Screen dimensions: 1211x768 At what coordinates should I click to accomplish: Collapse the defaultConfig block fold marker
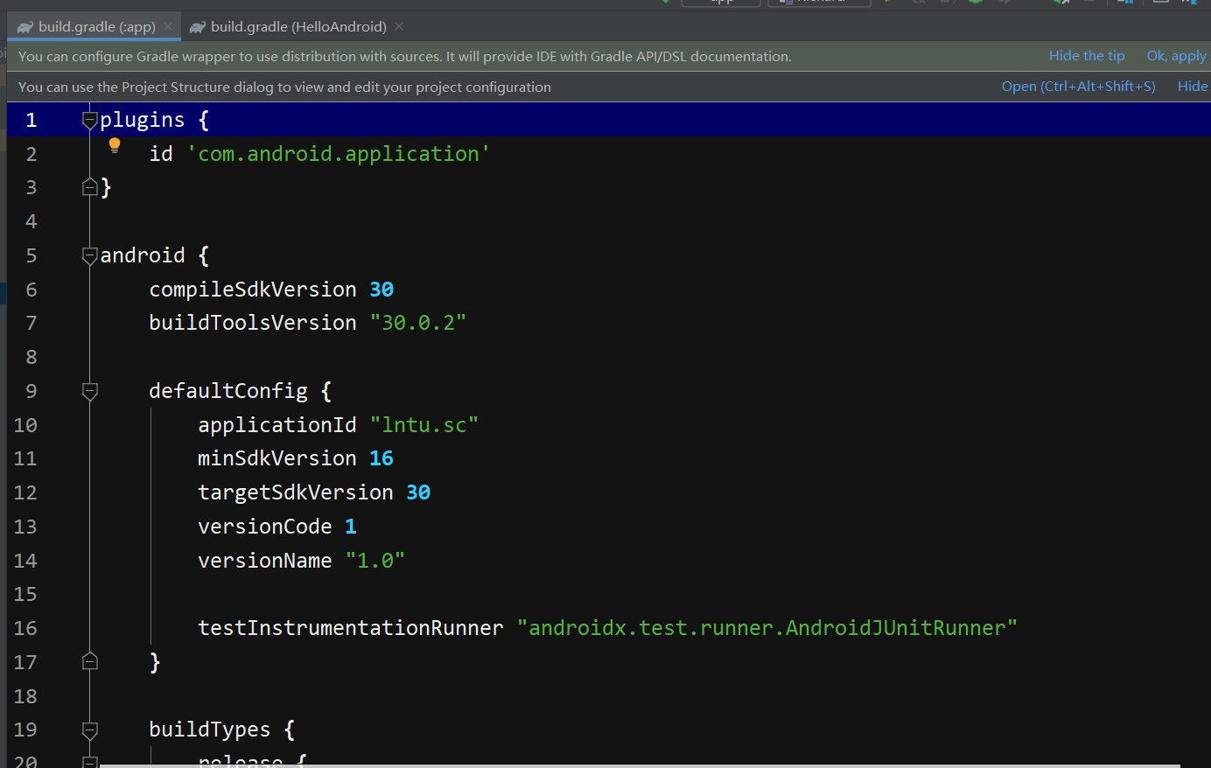89,391
